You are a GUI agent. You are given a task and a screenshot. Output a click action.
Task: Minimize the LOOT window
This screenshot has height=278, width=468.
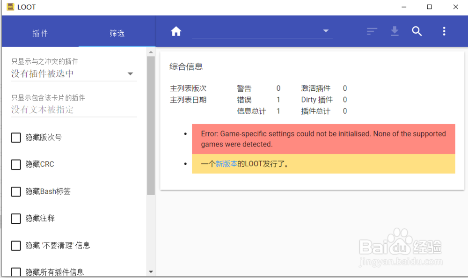pyautogui.click(x=404, y=7)
